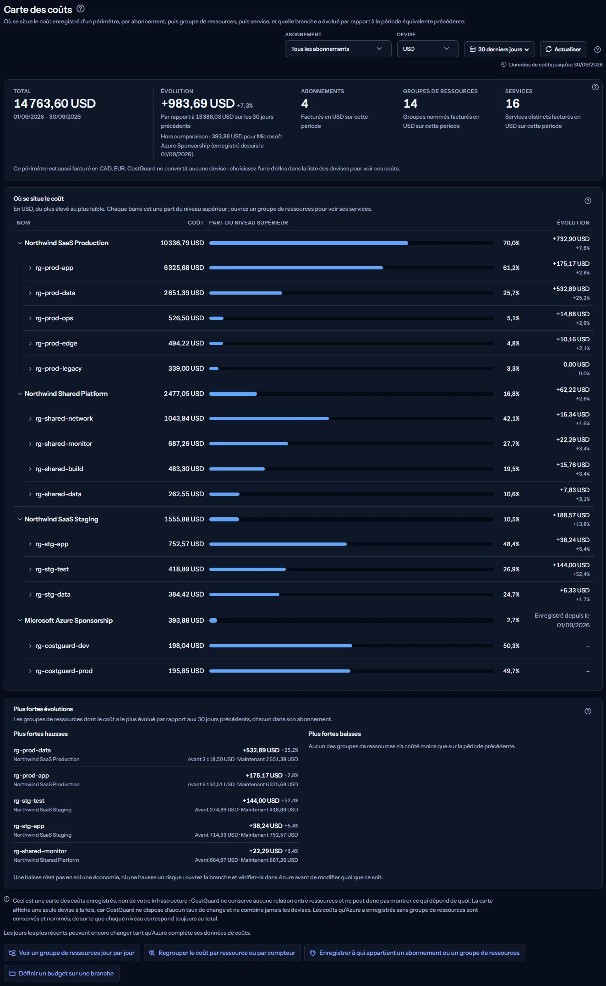Click help icon right of Actualiser button
Image resolution: width=606 pixels, height=986 pixels.
click(597, 49)
